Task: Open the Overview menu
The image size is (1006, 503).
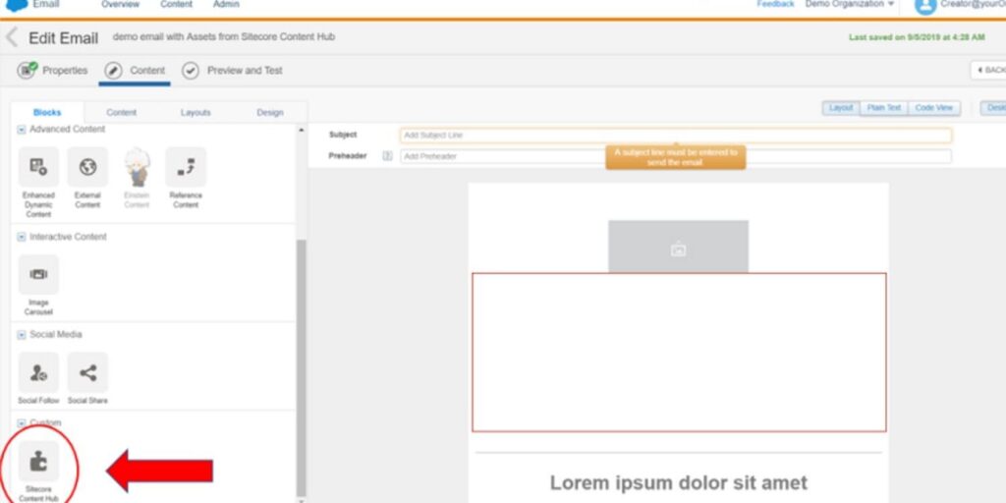Action: coord(120,5)
